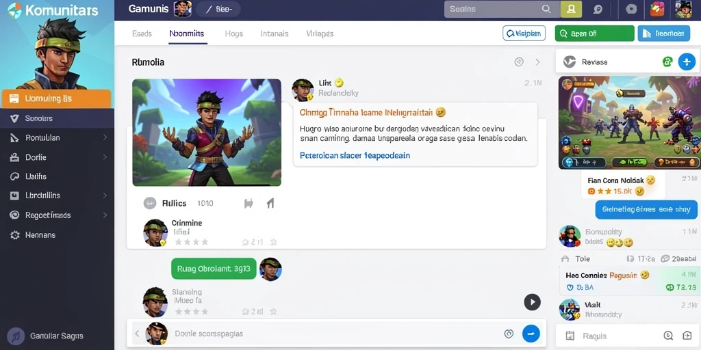Click the search magnifier icon
Screen dimensions: 701x350
546,9
